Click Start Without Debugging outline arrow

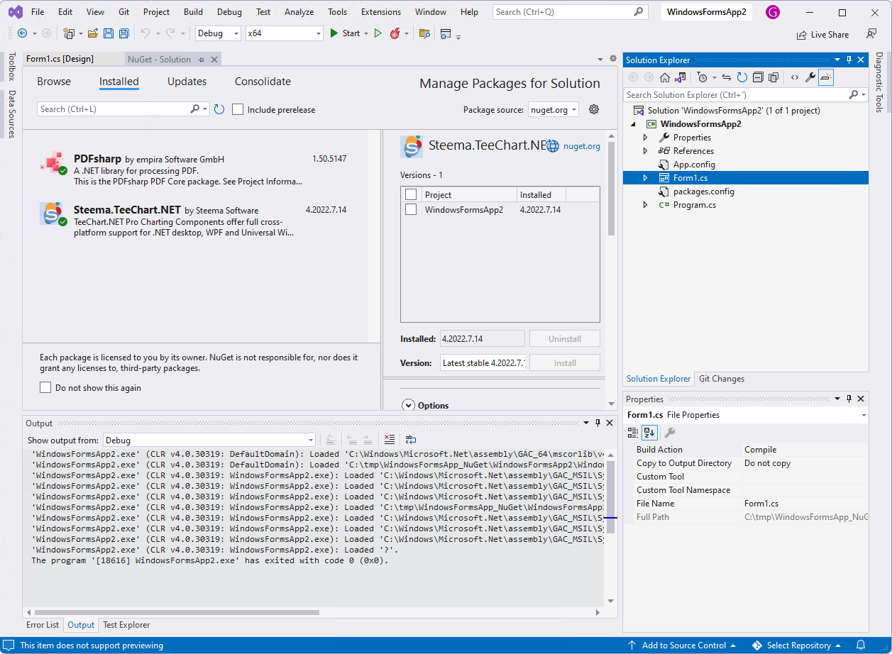point(378,33)
